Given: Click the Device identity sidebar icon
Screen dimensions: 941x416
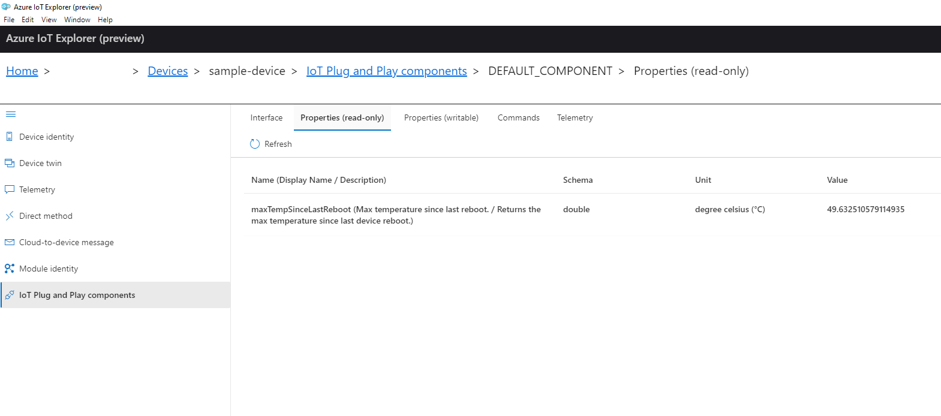Looking at the screenshot, I should coord(10,137).
